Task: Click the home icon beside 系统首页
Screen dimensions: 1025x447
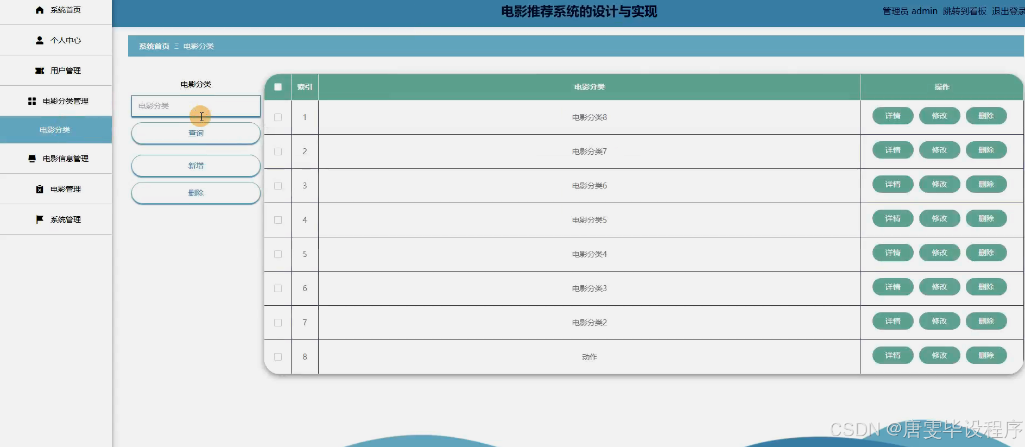Action: [x=40, y=10]
